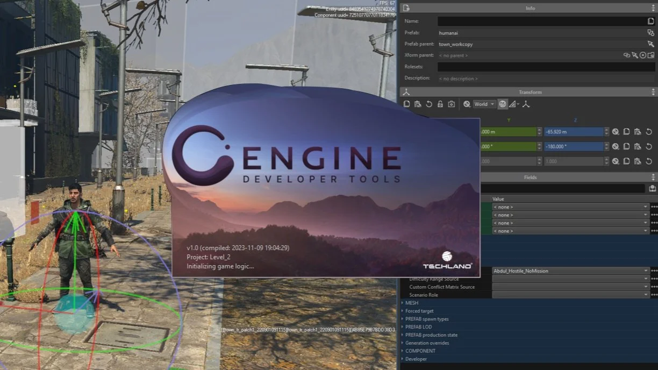
Task: Click the stepper arrows of -180.000 field
Action: click(607, 146)
